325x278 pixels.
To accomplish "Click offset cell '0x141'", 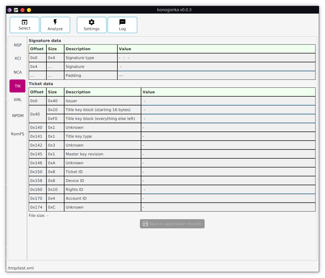I will 38,136.
